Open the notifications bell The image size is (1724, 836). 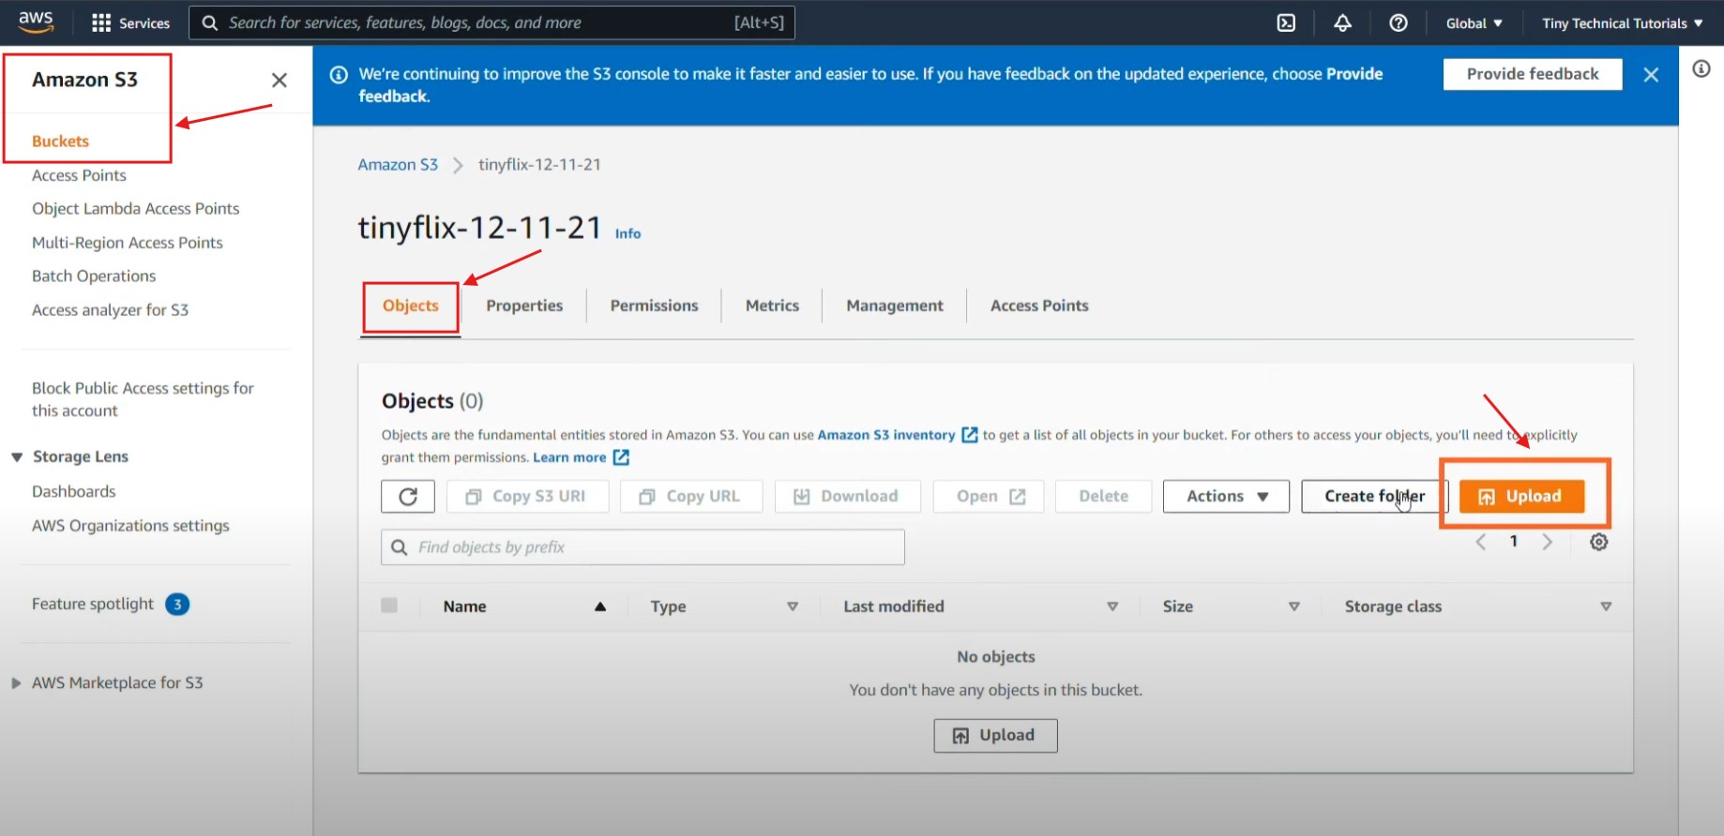tap(1342, 23)
